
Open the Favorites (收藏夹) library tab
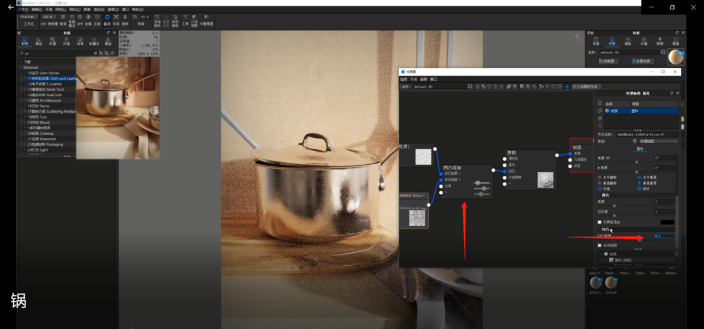pyautogui.click(x=94, y=42)
